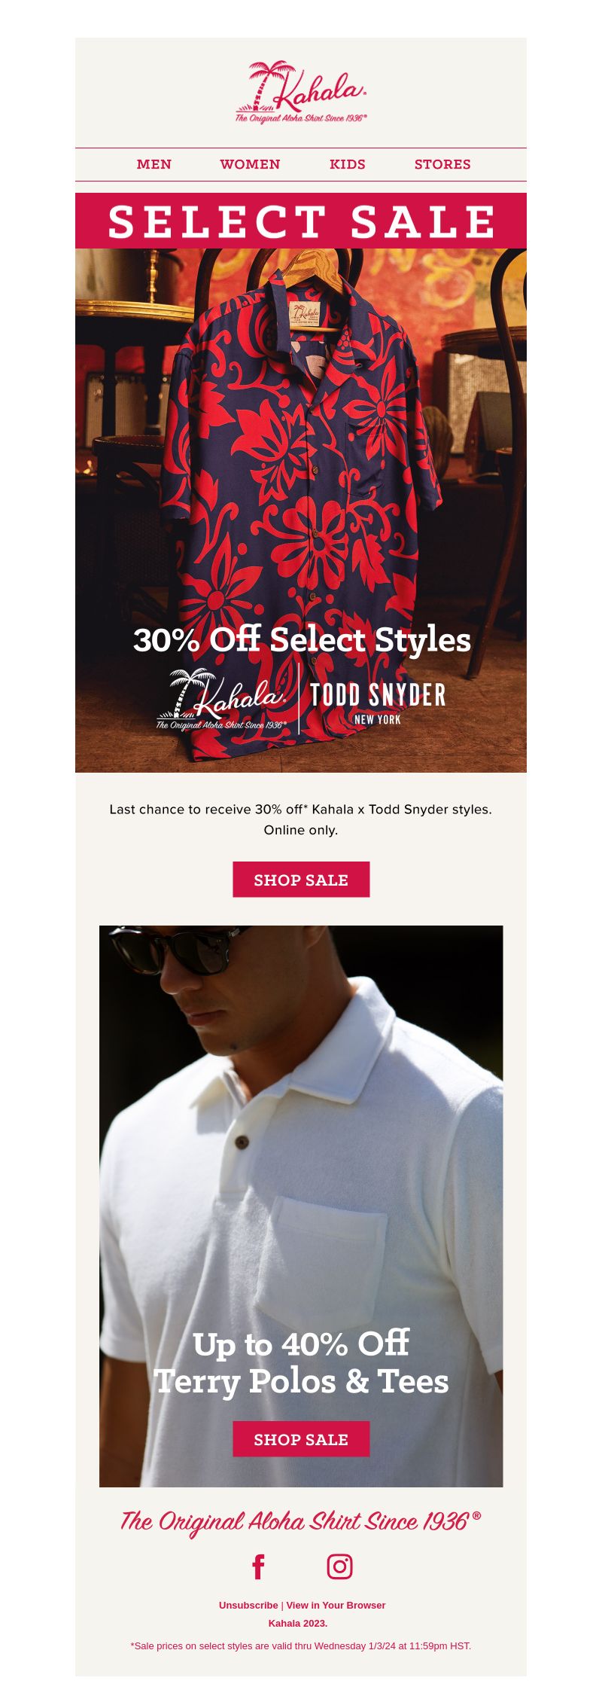
Task: Click The Original Aloha Shirt Since 1936 tagline
Action: click(301, 1522)
